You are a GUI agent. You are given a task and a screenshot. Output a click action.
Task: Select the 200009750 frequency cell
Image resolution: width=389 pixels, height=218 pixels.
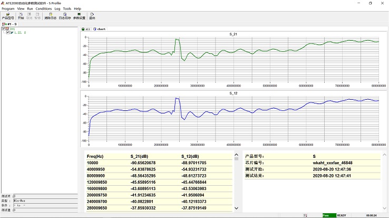97,195
